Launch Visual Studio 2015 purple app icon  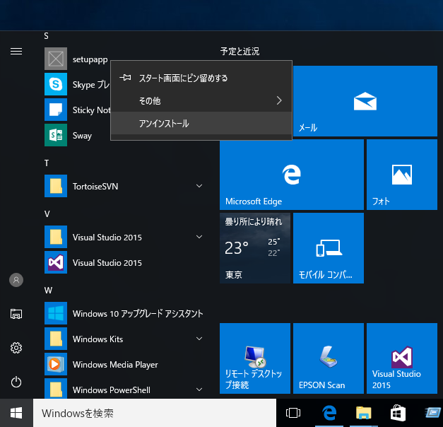click(56, 262)
